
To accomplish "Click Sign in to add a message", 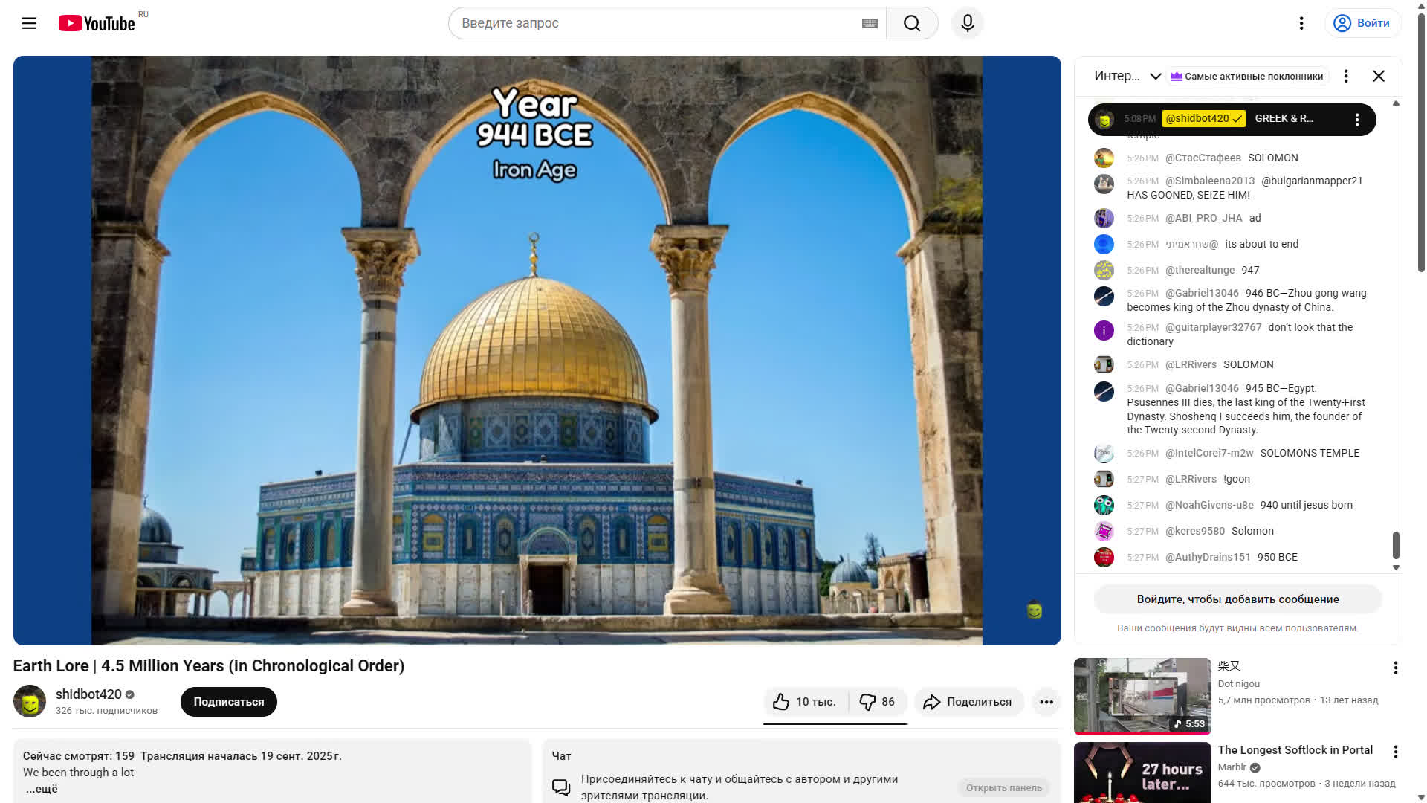I will pyautogui.click(x=1237, y=599).
